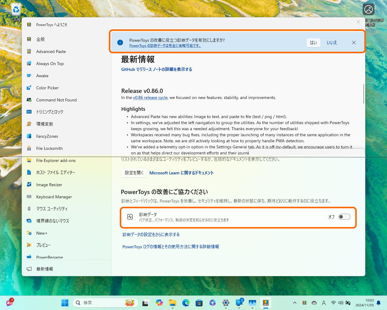Select PowerRename in the sidebar
387x310 pixels.
pos(67,257)
